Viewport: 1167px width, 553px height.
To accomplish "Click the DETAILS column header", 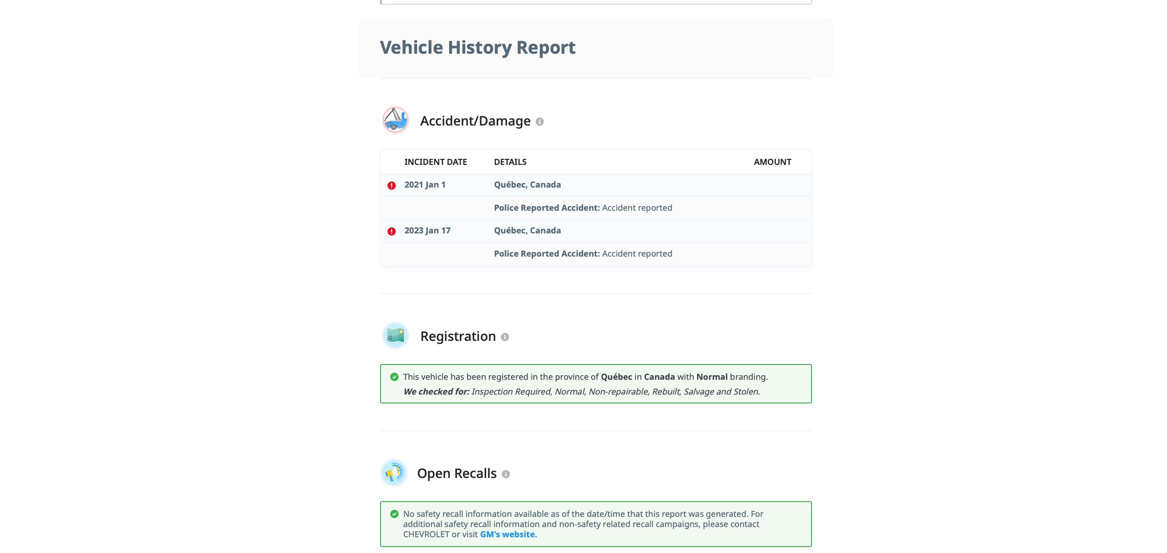I will click(510, 162).
